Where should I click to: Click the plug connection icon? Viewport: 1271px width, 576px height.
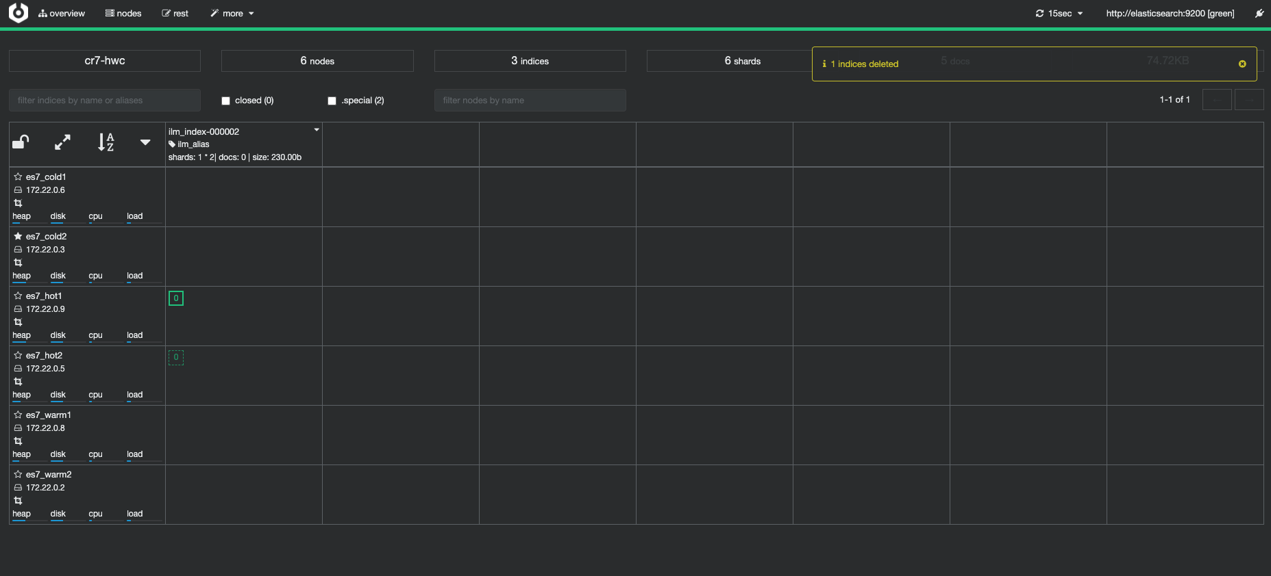(1259, 14)
